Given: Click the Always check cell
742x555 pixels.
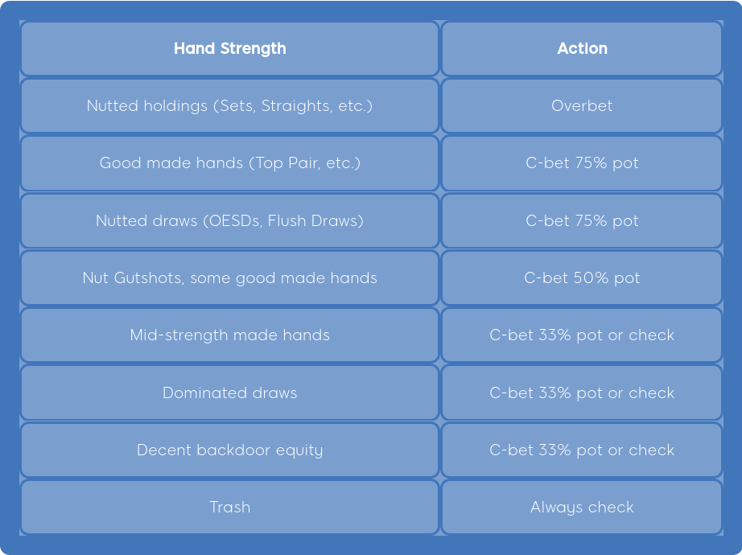Looking at the screenshot, I should tap(582, 508).
